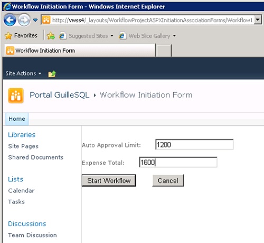Screen dimensions: 264x243
Task: Expand the Suggested Sites dropdown
Action: coord(112,36)
